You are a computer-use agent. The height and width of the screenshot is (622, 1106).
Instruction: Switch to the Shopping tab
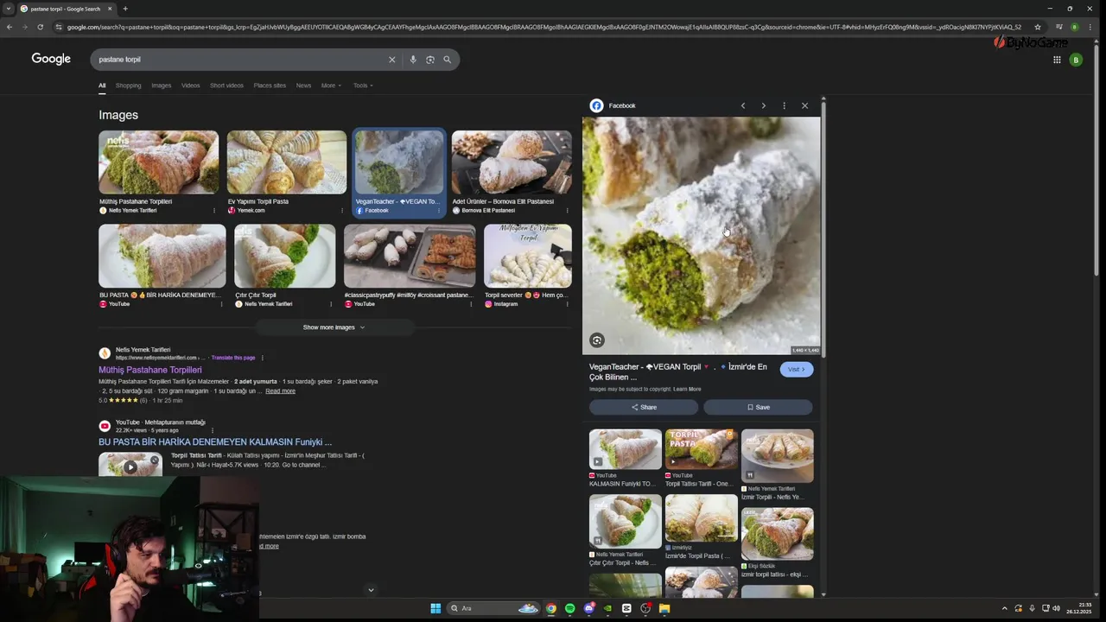pos(128,86)
